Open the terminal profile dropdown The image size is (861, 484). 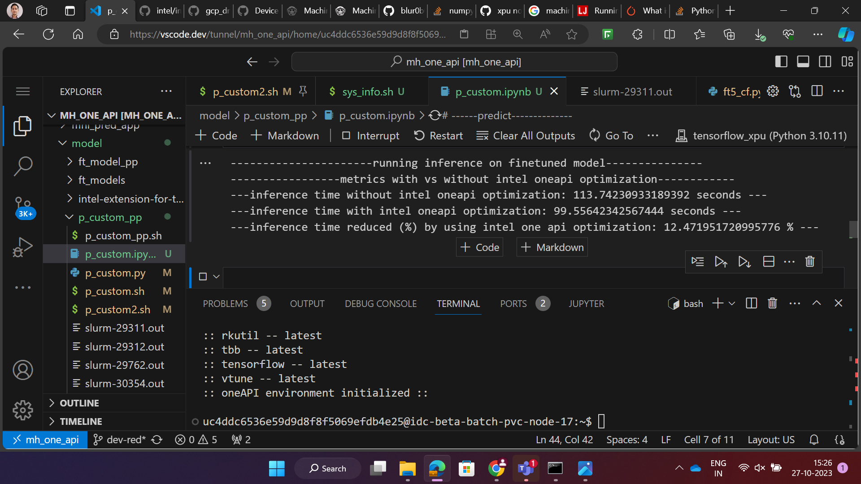(x=731, y=303)
